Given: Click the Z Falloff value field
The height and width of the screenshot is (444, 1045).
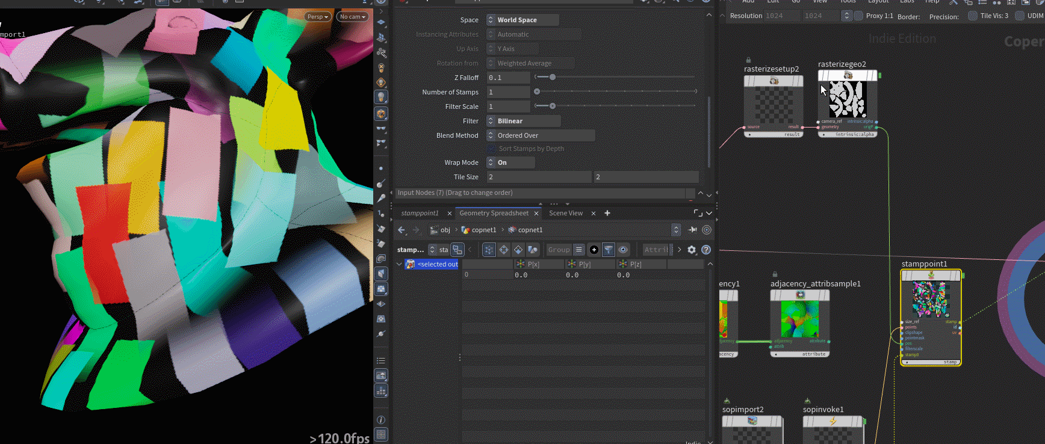Looking at the screenshot, I should [x=508, y=78].
